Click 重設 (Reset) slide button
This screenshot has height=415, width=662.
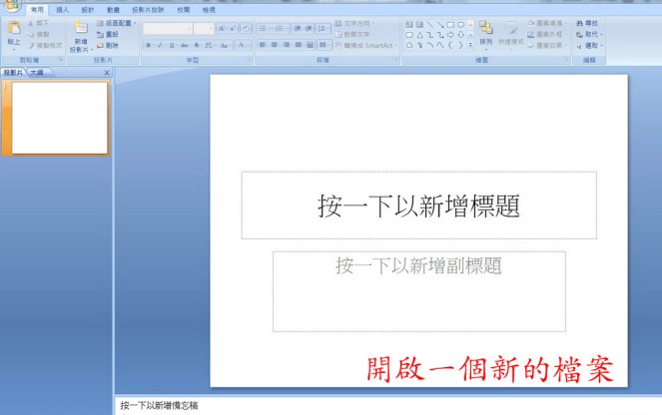tap(108, 34)
